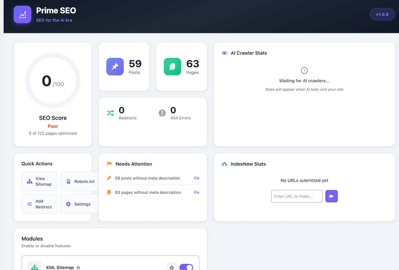Click the Prime SEO logo icon

point(22,15)
